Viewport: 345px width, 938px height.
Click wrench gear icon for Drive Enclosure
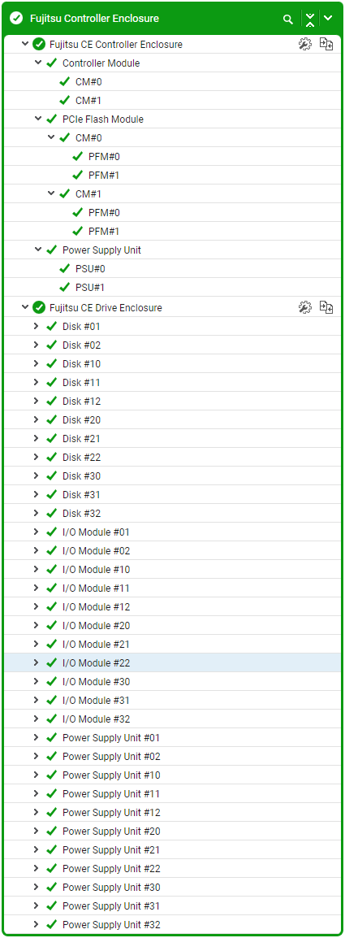click(305, 307)
